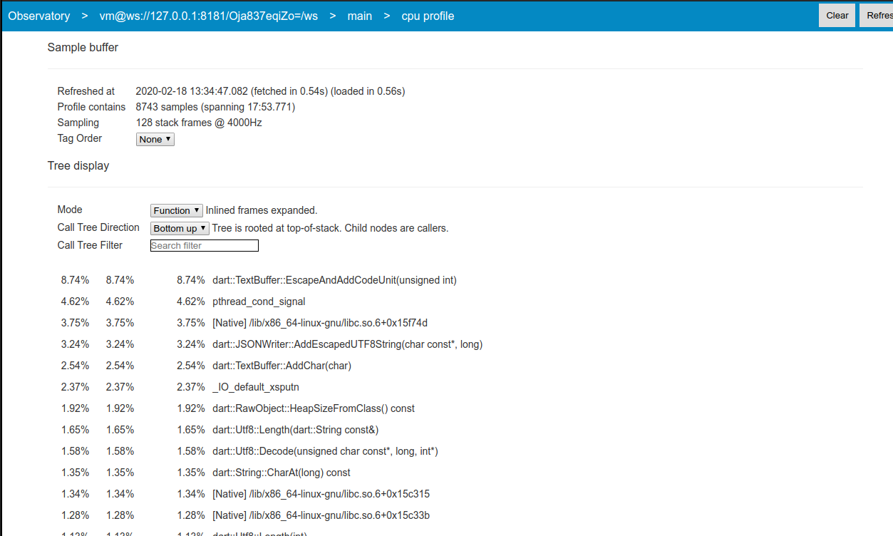Screen dimensions: 893x536
Task: Open the Call Tree Direction dropdown
Action: tap(179, 228)
